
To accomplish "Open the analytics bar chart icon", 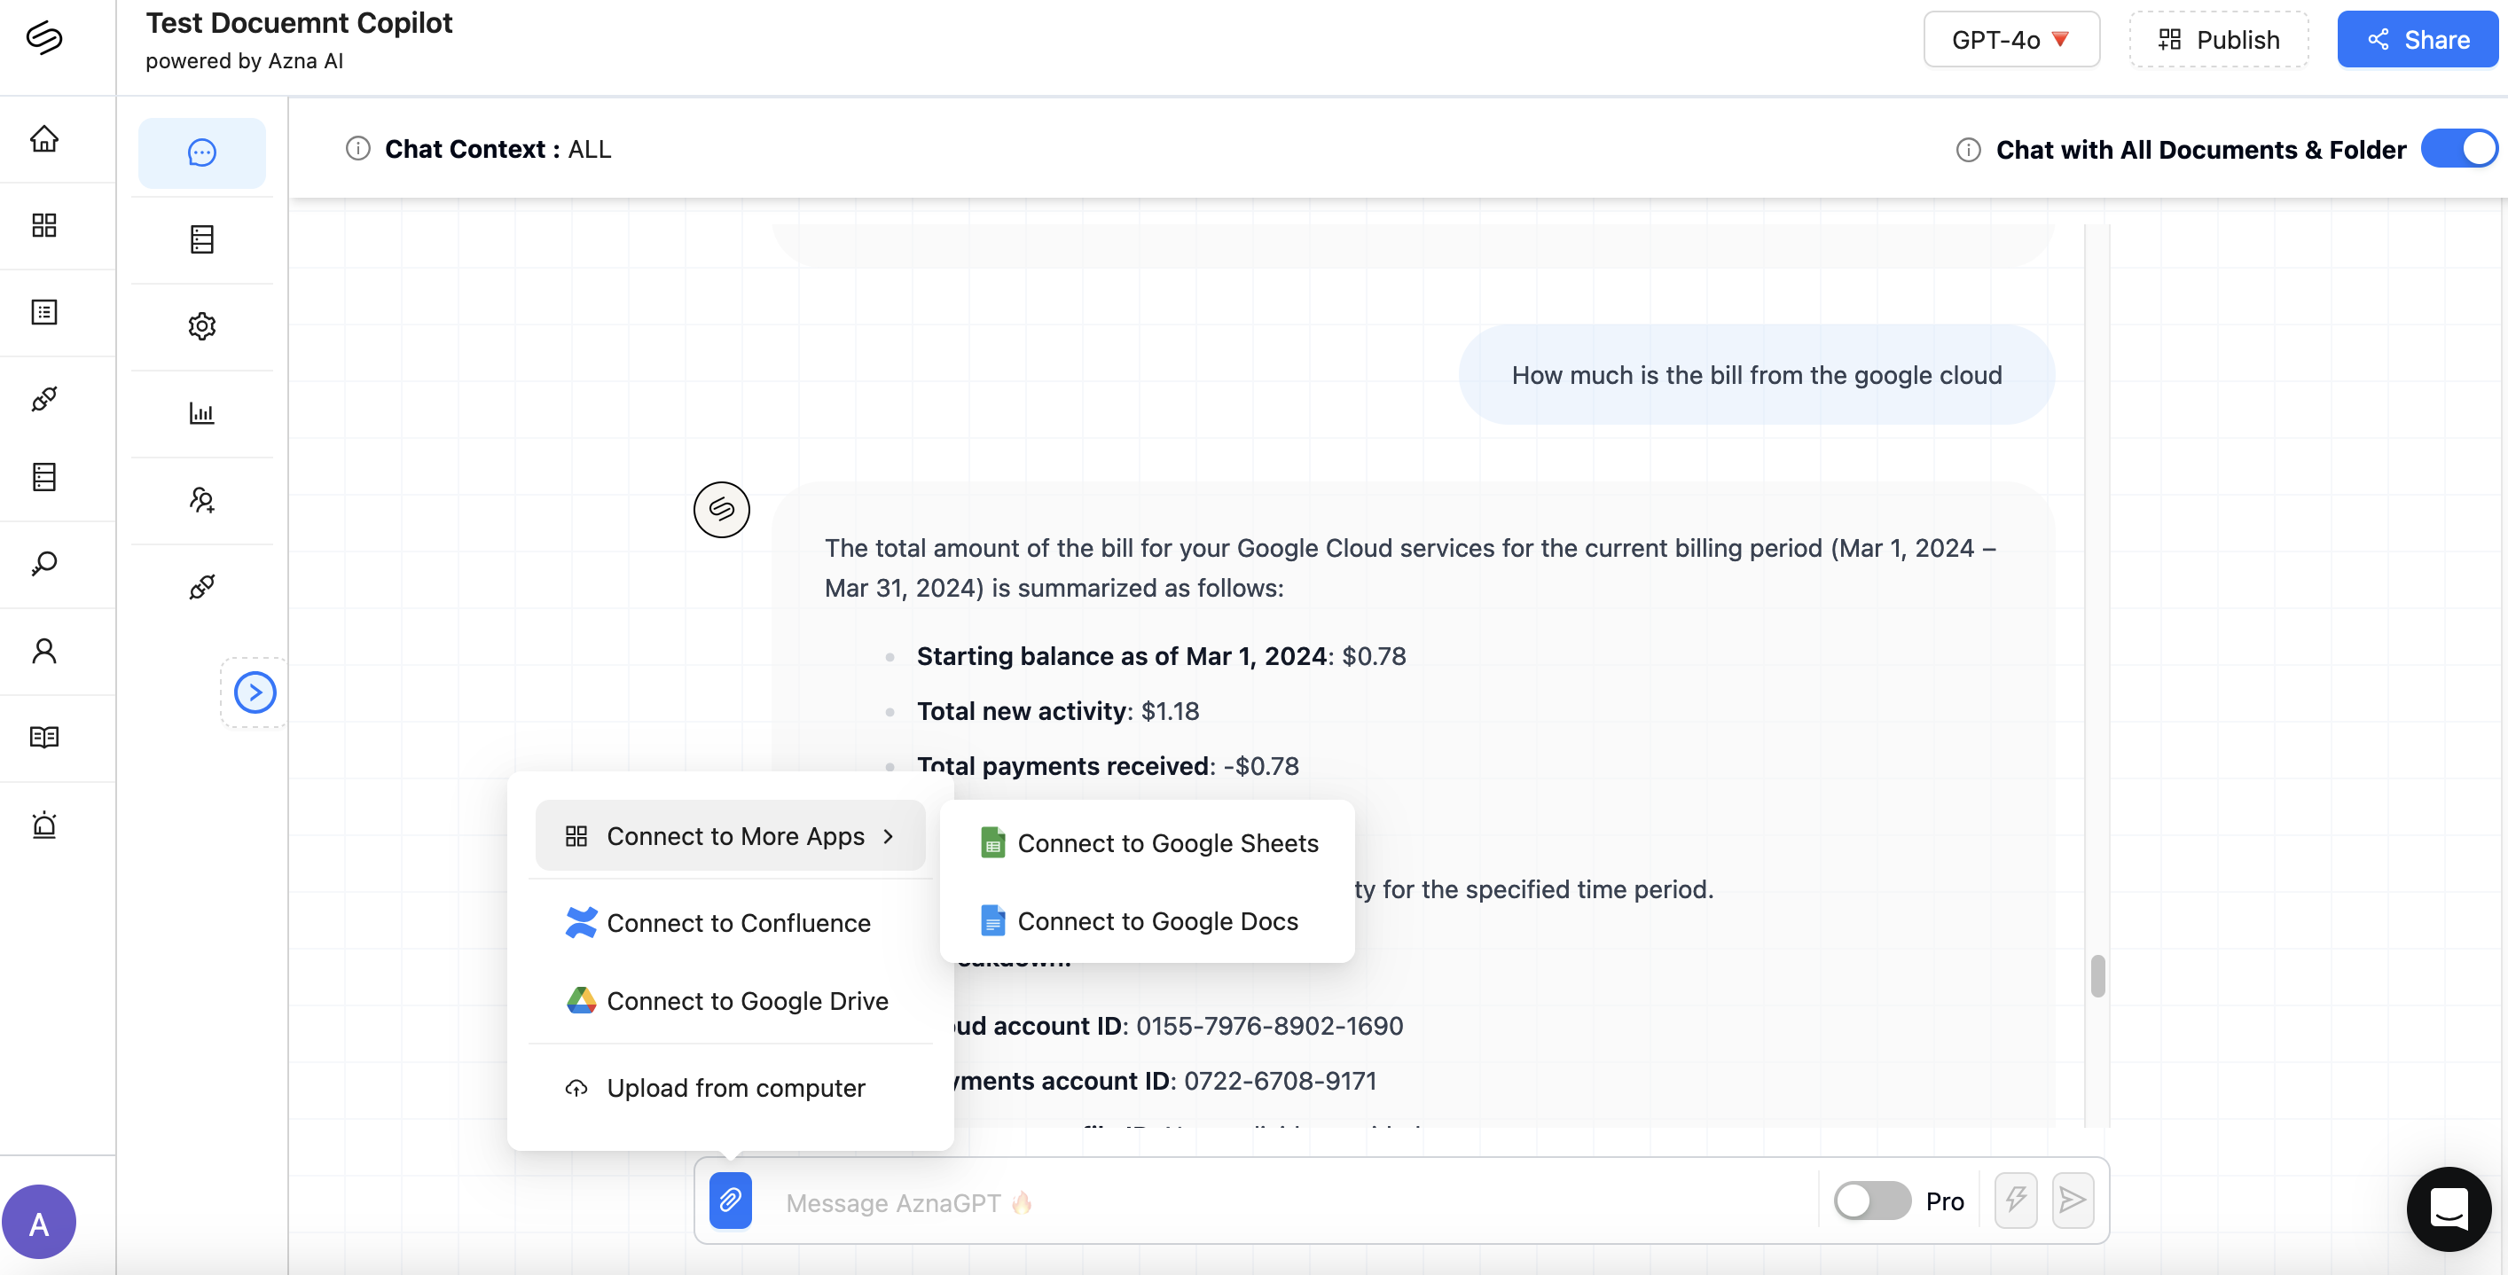I will coord(201,412).
